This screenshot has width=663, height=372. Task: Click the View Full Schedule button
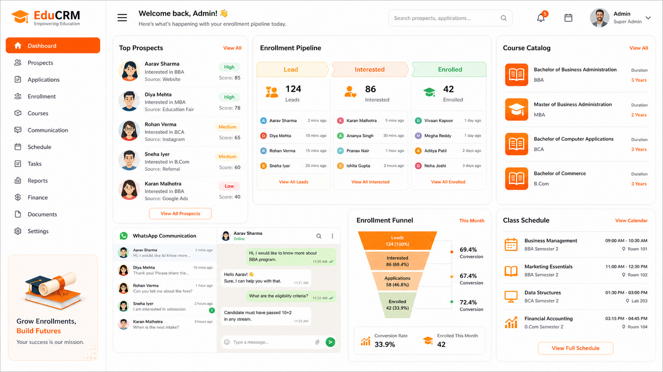[576, 348]
